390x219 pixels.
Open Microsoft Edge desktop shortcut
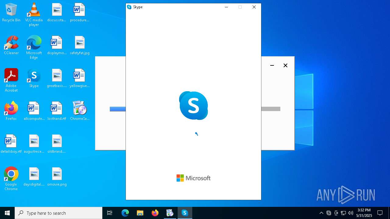[34, 47]
